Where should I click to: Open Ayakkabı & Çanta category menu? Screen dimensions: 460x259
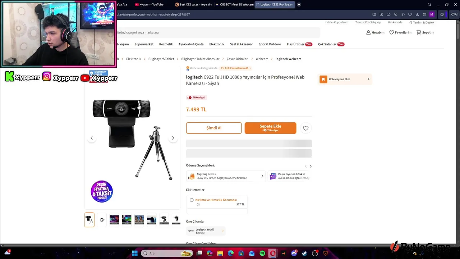191,44
